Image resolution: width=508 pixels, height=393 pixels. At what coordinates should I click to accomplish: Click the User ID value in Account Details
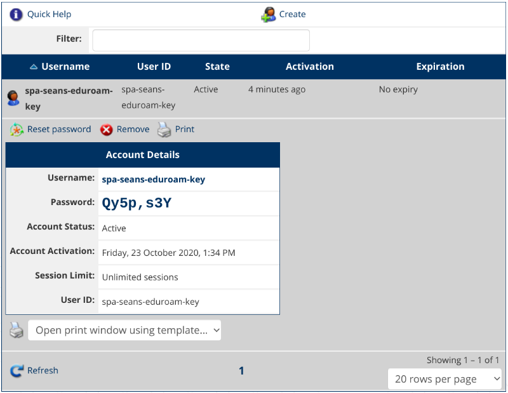150,302
